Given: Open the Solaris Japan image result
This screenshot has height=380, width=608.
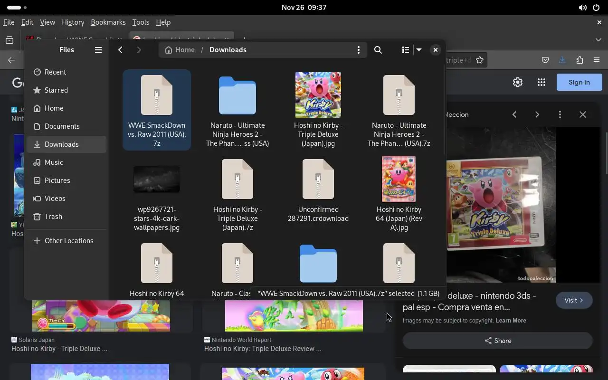Looking at the screenshot, I should [59, 344].
